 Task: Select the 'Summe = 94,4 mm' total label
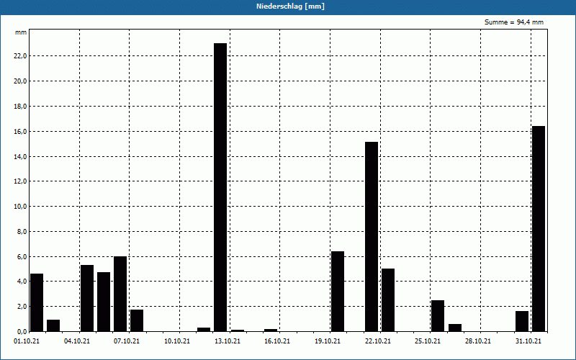coord(514,22)
